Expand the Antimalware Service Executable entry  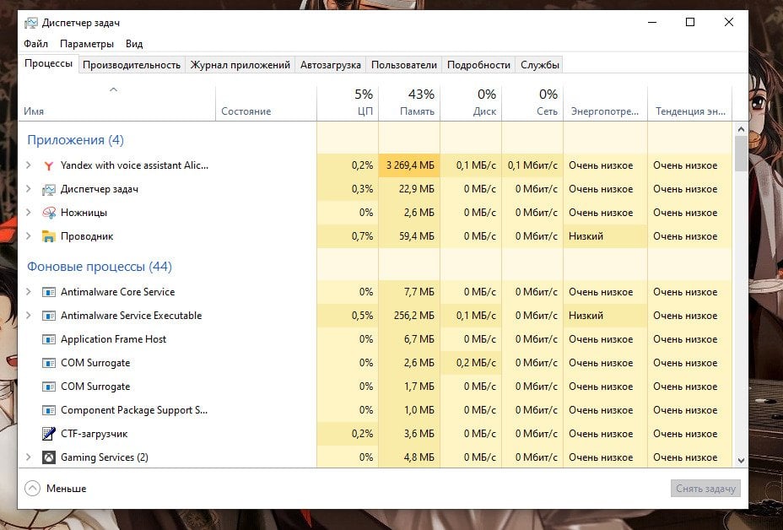[29, 316]
